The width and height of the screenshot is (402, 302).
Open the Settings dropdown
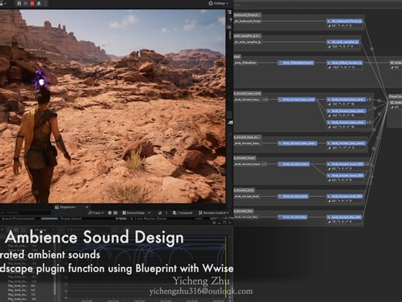point(218,3)
